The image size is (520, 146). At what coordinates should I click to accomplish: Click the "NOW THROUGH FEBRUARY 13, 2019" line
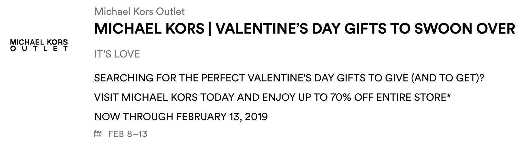pos(181,116)
